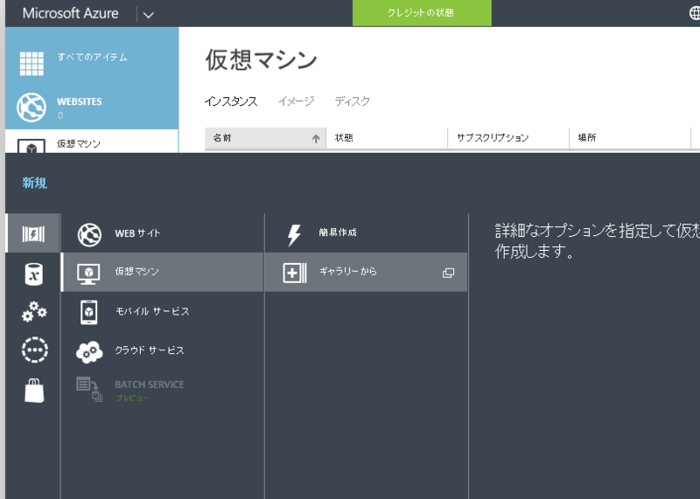This screenshot has width=700, height=499.
Task: Click the 場所 column header
Action: 630,138
